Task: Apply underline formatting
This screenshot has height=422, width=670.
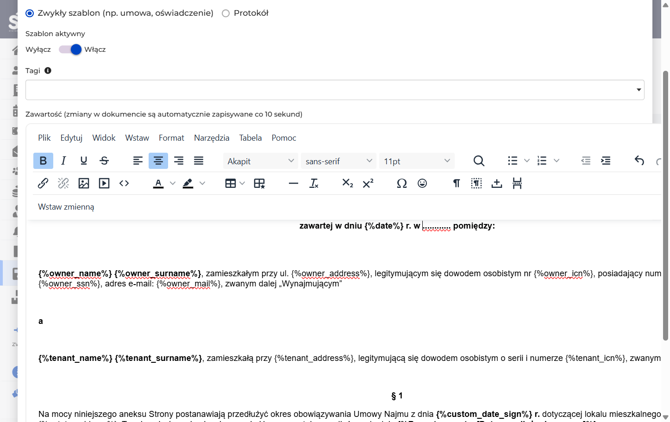Action: [x=84, y=161]
